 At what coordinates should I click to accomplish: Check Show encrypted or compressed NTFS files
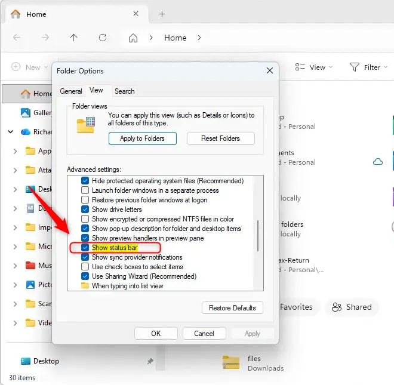85,219
